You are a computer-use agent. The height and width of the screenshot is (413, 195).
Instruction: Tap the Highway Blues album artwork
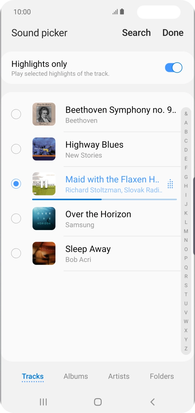(x=44, y=149)
